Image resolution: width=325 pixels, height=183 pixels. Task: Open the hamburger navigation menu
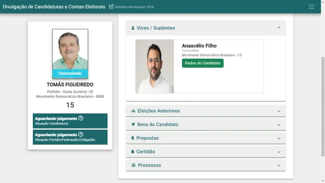(x=311, y=7)
